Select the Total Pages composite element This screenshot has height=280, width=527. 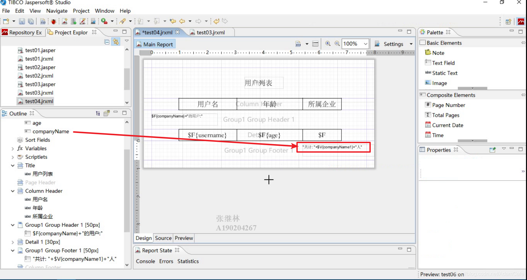[442, 115]
